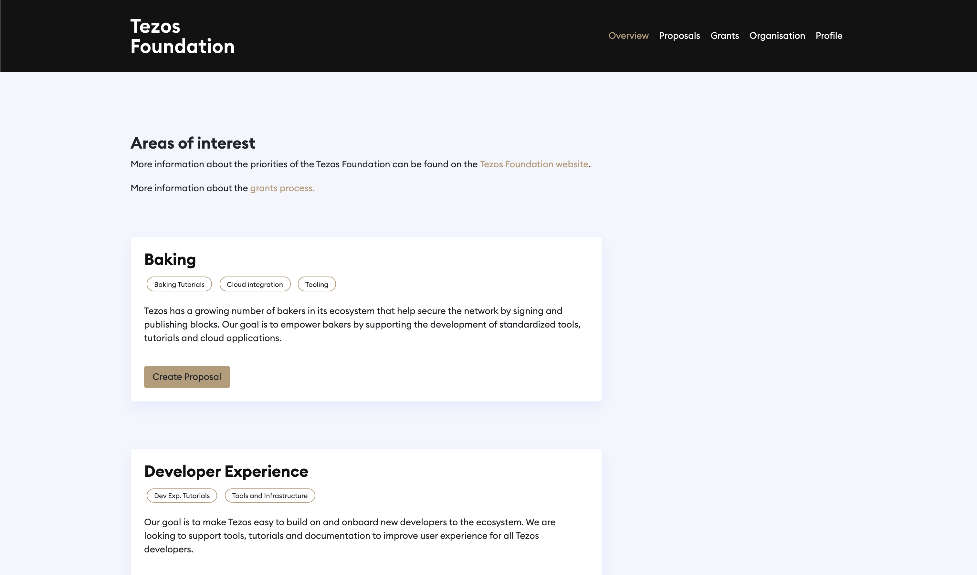Select the Dev Exp. Tutorials tag
This screenshot has width=977, height=575.
coord(182,496)
